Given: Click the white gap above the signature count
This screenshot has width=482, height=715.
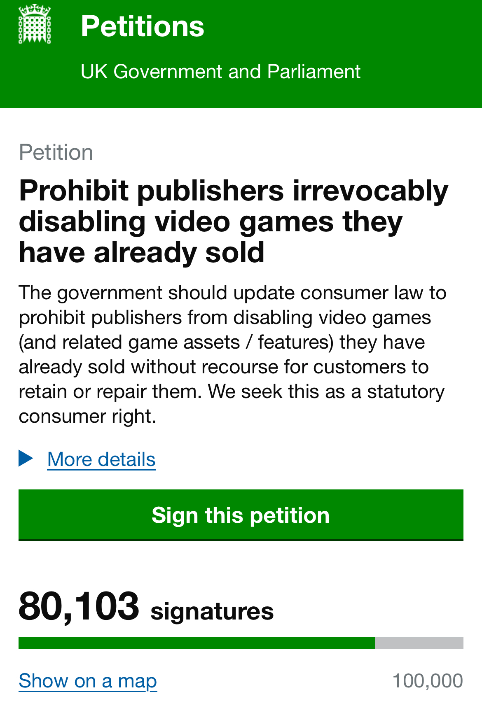Looking at the screenshot, I should 241,564.
